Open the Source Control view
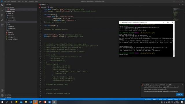The image size is (185, 104). [2, 15]
